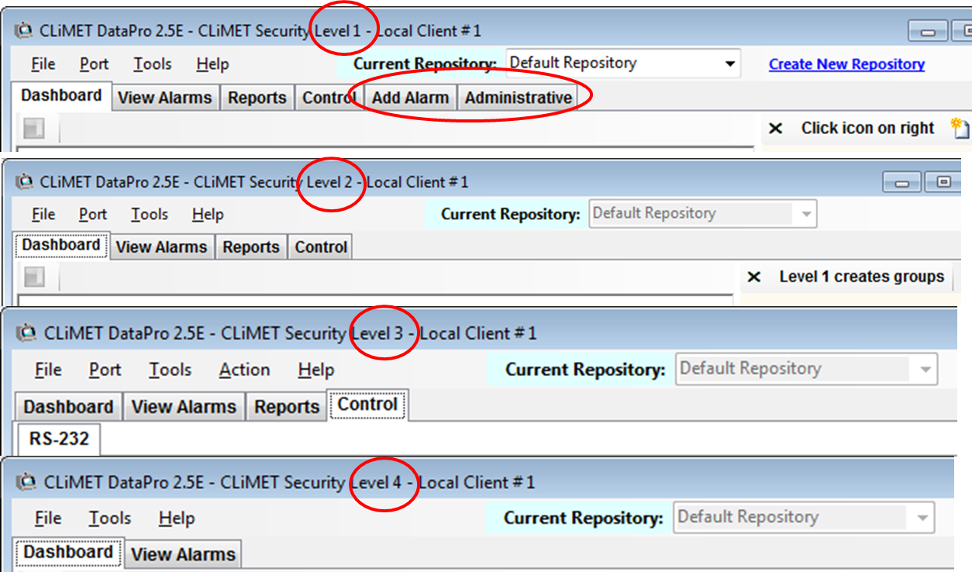Select Dashboard tab in Level 2 window
This screenshot has width=972, height=572.
(x=61, y=245)
